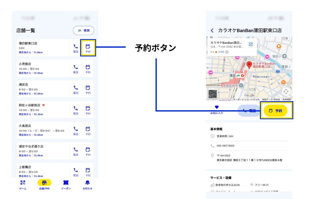Open the 蒲田駅東口店 store row name
This screenshot has height=210, width=330.
(28, 43)
